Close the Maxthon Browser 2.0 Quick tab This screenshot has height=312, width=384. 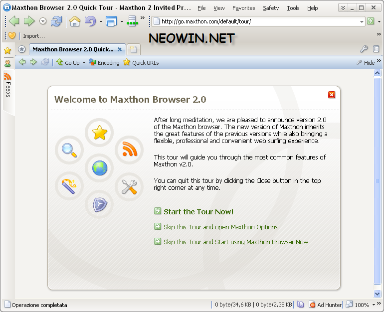[120, 49]
